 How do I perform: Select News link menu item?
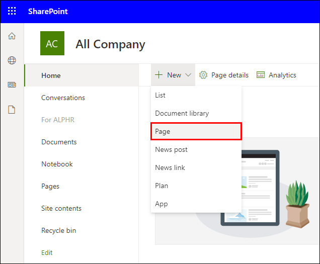pyautogui.click(x=196, y=167)
